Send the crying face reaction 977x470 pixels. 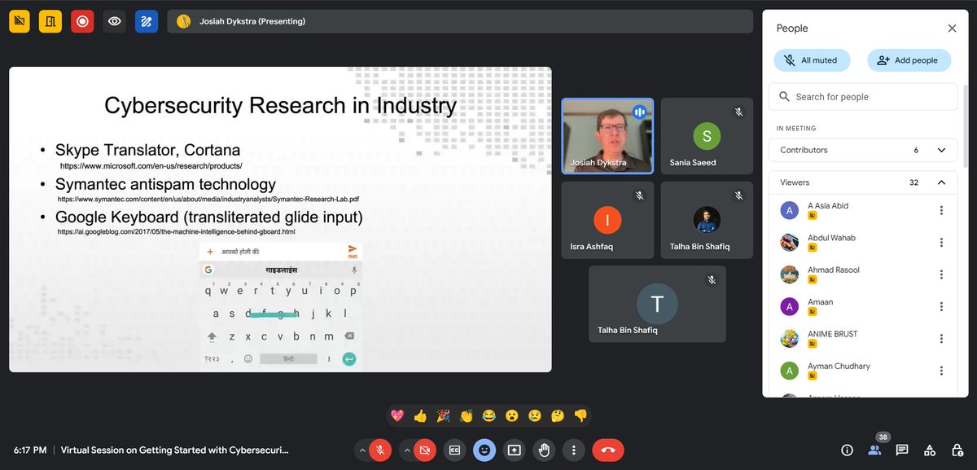coord(534,415)
